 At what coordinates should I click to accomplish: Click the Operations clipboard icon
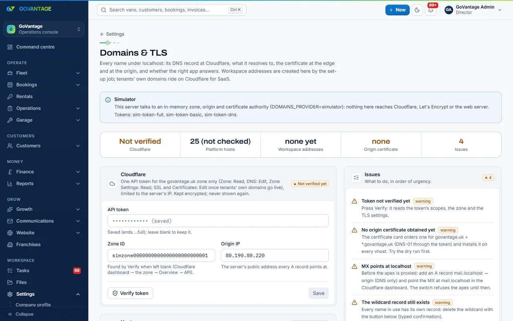point(10,108)
